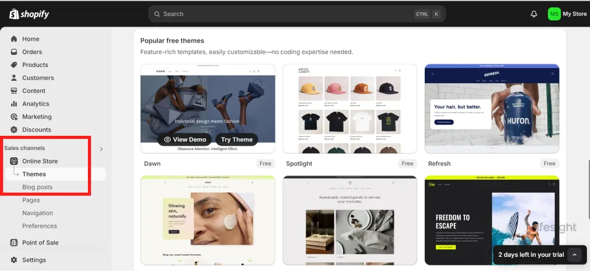Click the page vertical scrollbar

pyautogui.click(x=589, y=190)
